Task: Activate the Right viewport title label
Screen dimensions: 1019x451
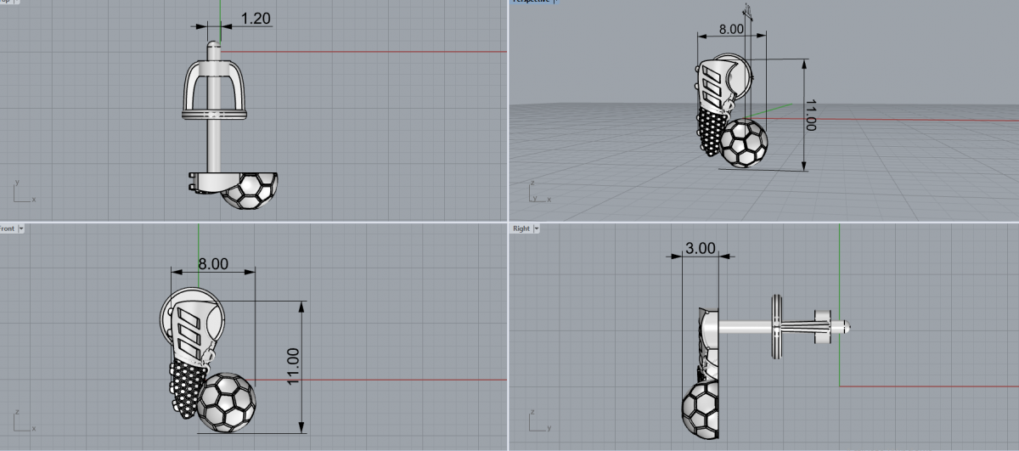Action: click(521, 228)
